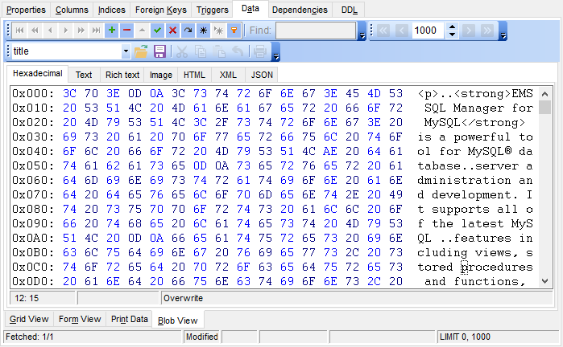Increase the 1000 record limit spinner
Viewport: 563px width, 347px height.
453,27
